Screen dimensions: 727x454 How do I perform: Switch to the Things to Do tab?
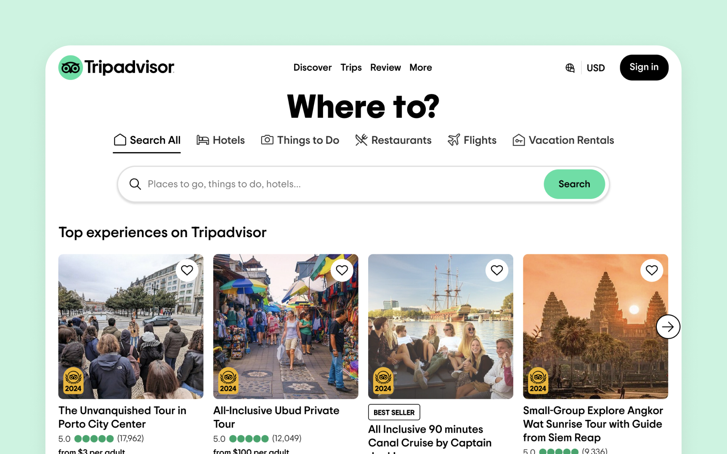pos(300,140)
